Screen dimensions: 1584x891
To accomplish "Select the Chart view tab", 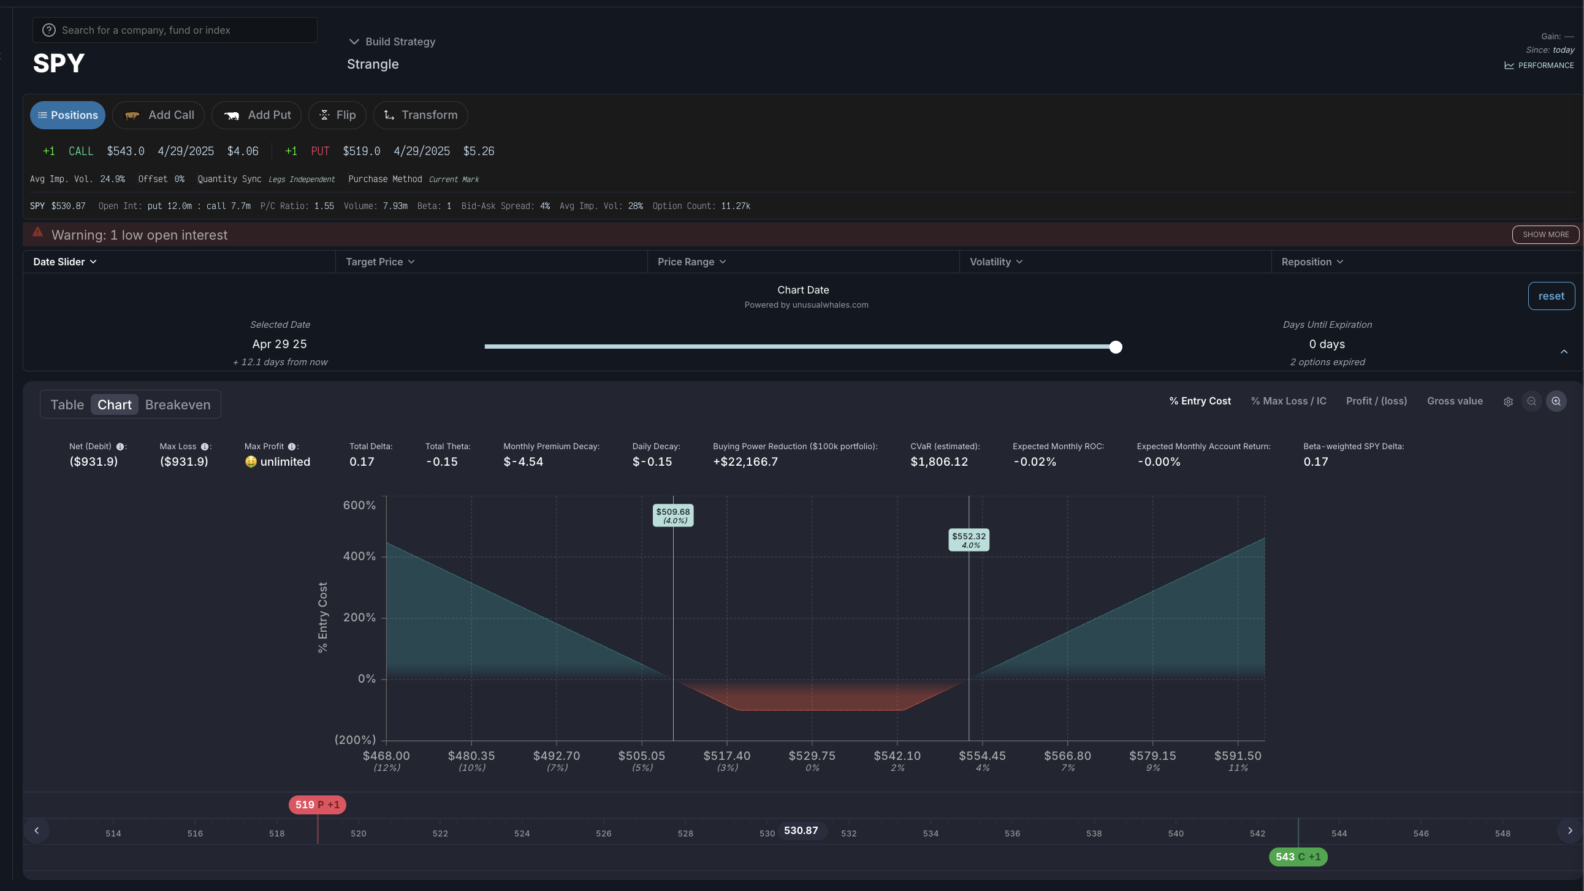I will click(115, 404).
